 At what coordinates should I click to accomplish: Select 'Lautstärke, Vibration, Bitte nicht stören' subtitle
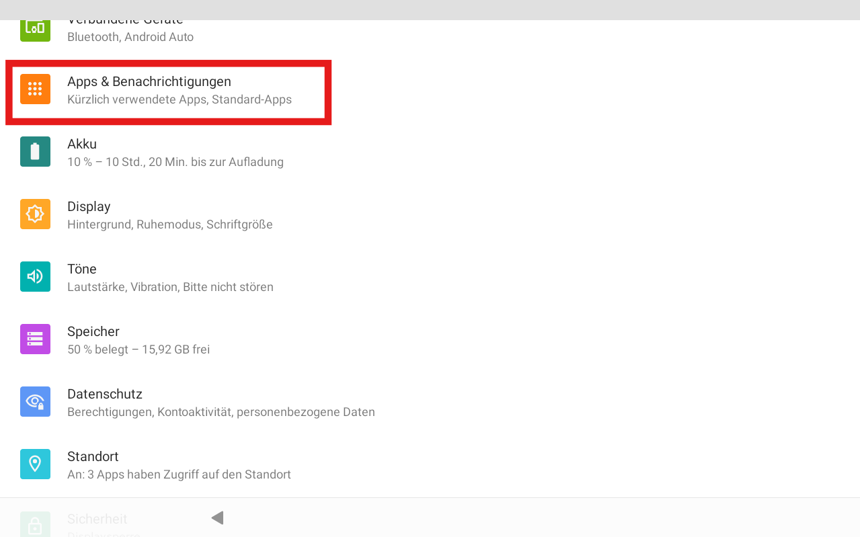click(170, 287)
